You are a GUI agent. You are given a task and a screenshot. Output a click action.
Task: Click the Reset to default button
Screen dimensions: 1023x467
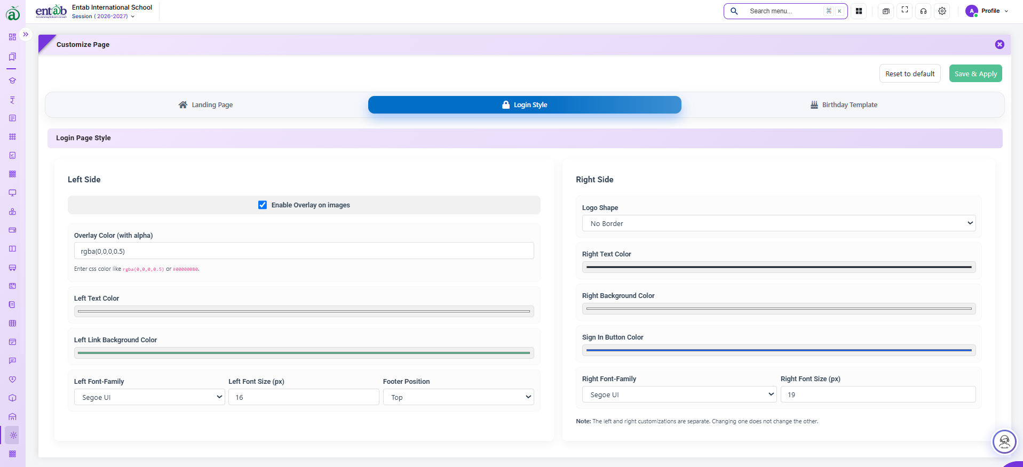910,74
